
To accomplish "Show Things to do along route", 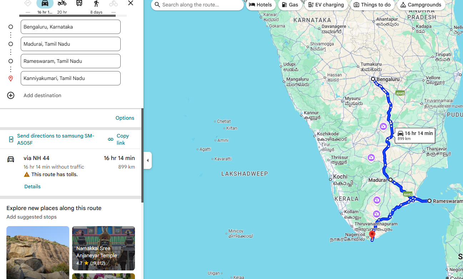I will (372, 5).
